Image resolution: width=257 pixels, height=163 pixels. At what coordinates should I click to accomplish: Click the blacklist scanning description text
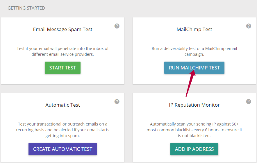click(194, 130)
